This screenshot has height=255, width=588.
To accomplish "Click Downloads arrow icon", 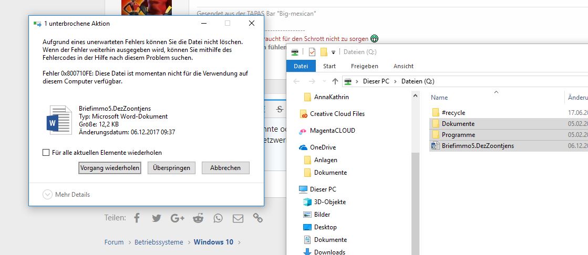I will [x=307, y=252].
